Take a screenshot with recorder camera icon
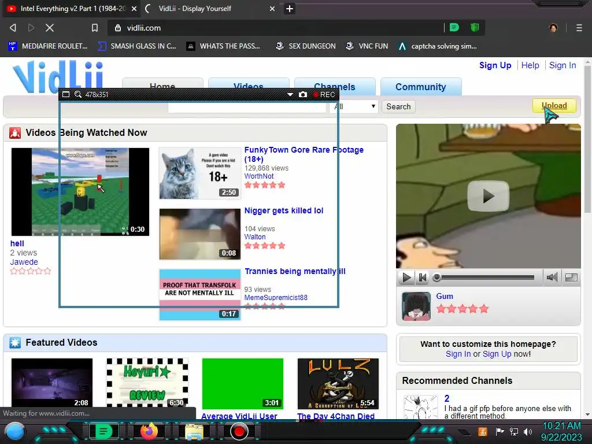The image size is (592, 444). pos(303,94)
